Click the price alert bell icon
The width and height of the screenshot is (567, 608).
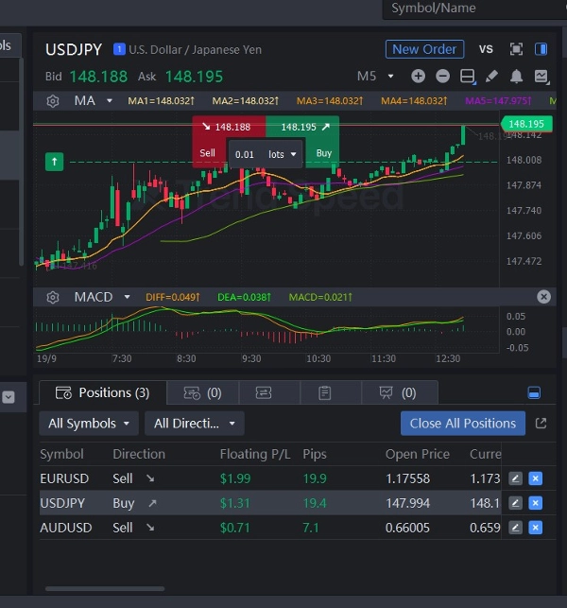pos(516,76)
